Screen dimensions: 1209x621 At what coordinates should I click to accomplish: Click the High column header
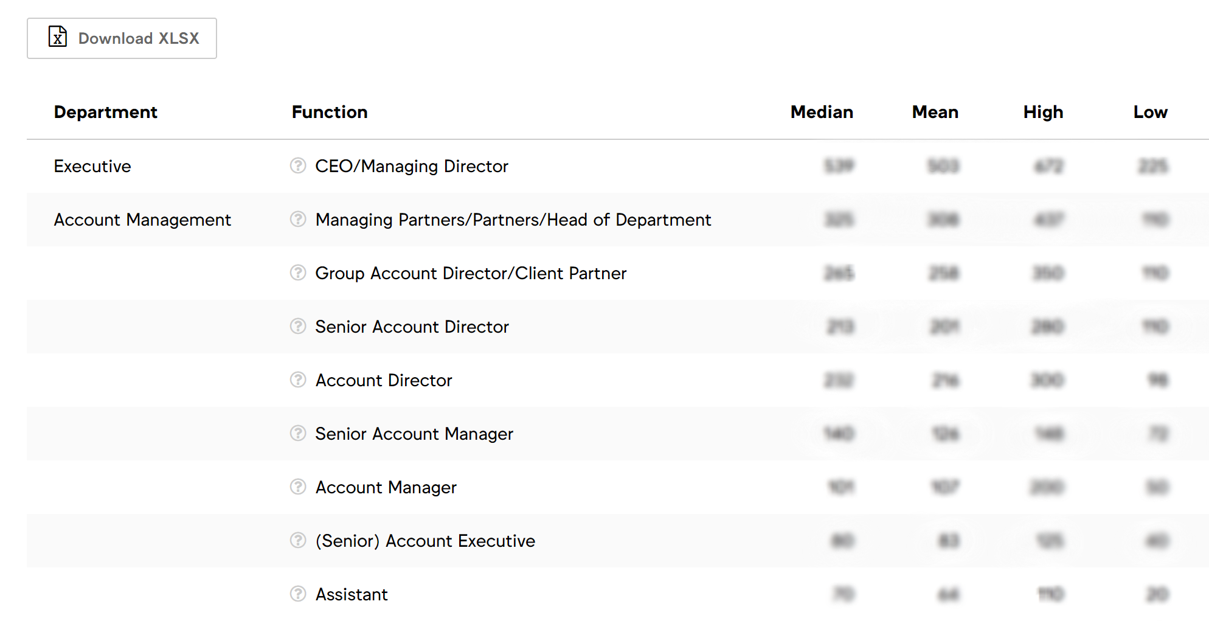(x=1043, y=112)
